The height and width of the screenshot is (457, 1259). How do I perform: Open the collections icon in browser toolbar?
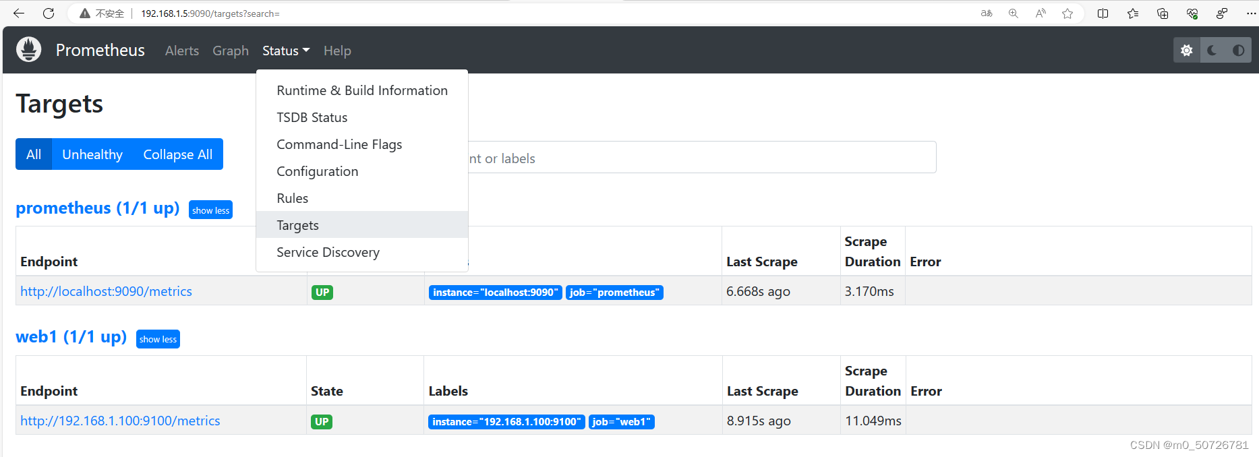tap(1163, 13)
